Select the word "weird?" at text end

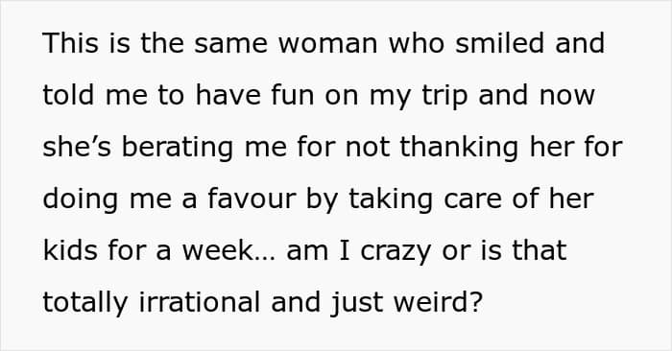439,302
